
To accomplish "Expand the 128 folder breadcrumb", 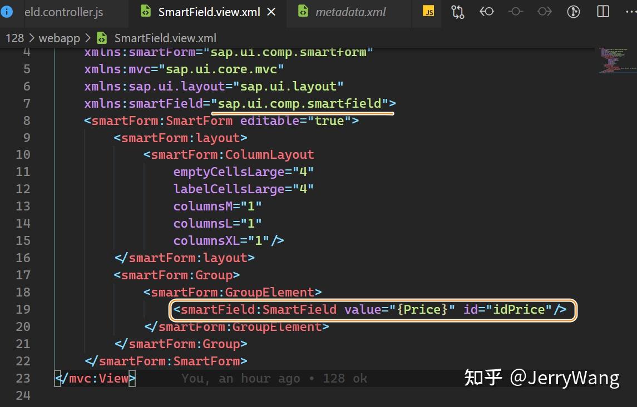I will pyautogui.click(x=14, y=38).
